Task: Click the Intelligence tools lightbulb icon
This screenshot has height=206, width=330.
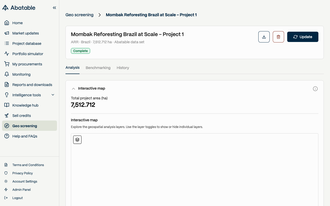Action: (x=7, y=95)
